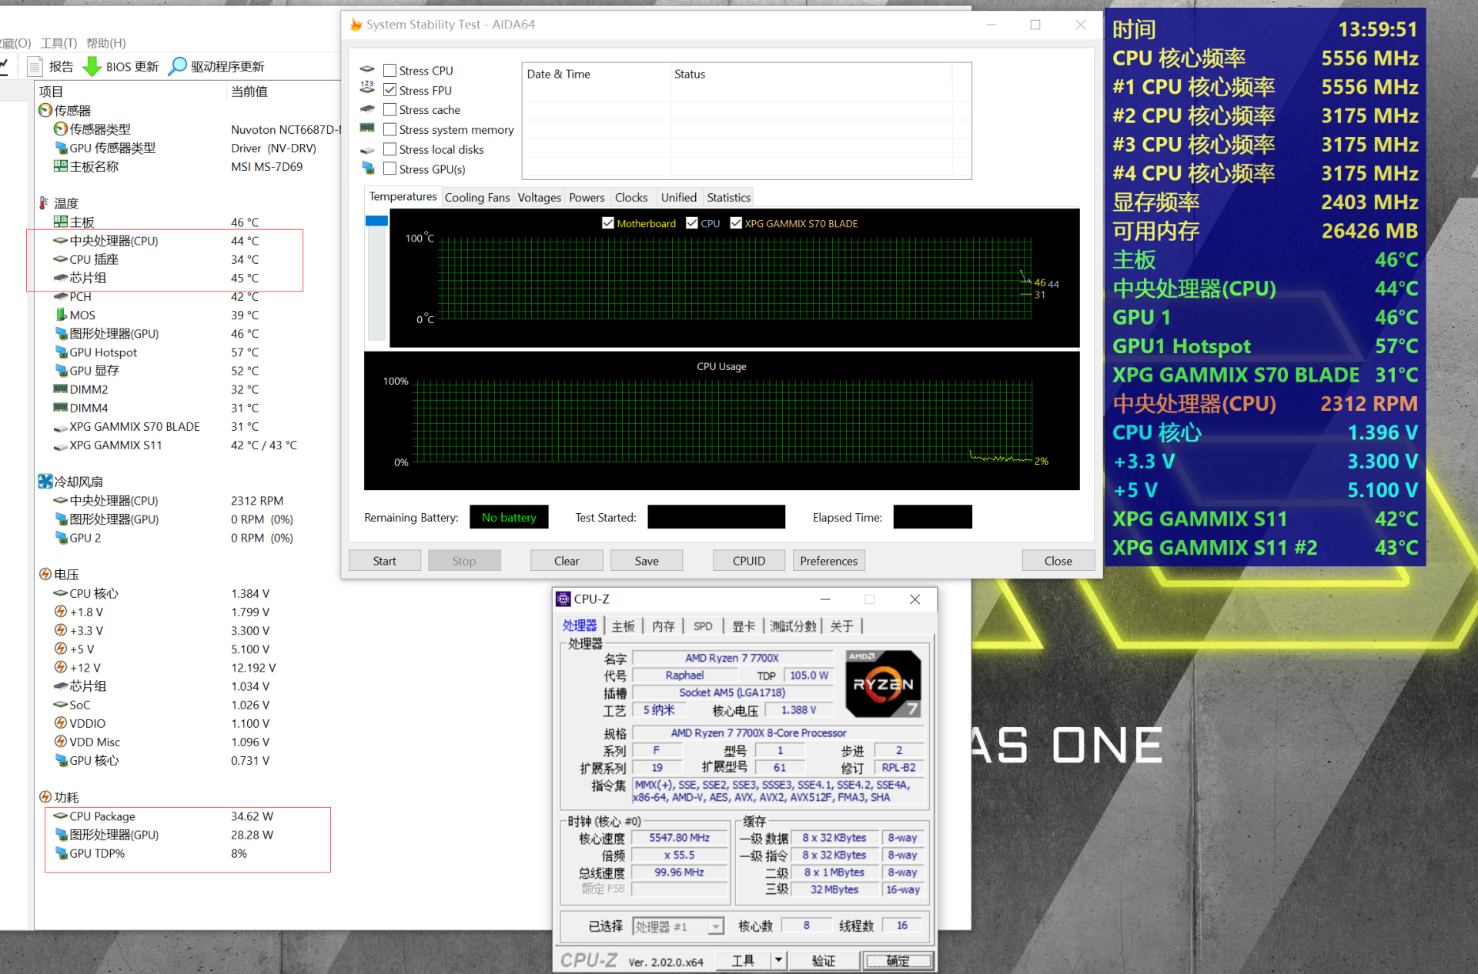Click the Report document icon in toolbar
Viewport: 1478px width, 974px height.
pos(35,67)
